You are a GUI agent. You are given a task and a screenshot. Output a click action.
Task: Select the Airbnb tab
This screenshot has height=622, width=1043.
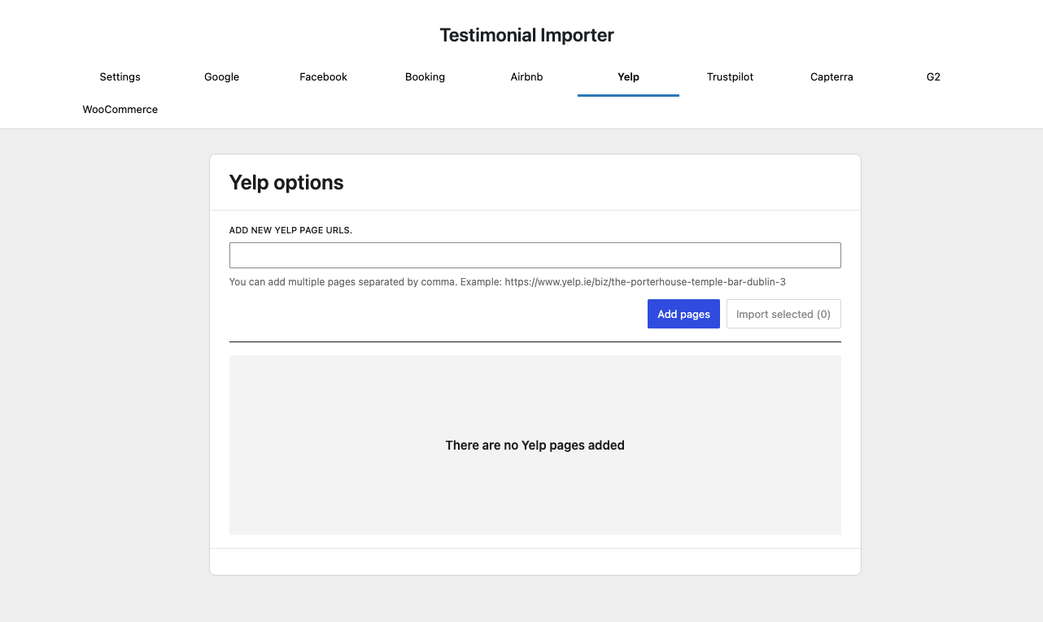click(x=526, y=77)
